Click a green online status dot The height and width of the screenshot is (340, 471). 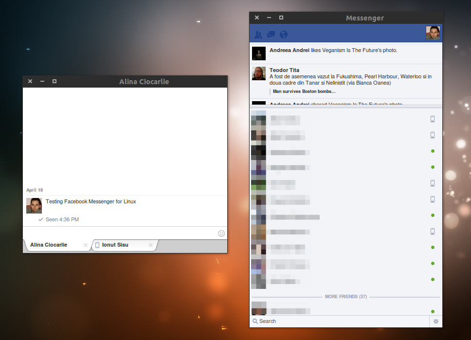pyautogui.click(x=433, y=151)
